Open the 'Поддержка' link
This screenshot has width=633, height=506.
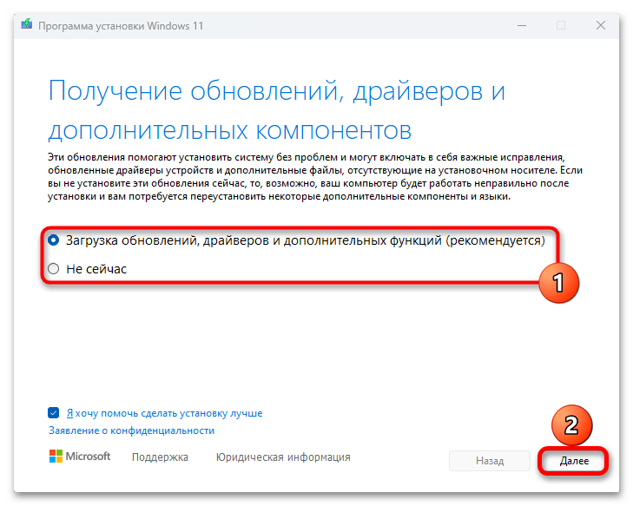pyautogui.click(x=160, y=457)
